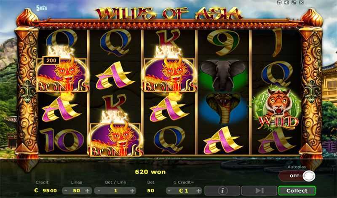337x198 pixels.
Task: Close the game with the X icon
Action: pyautogui.click(x=301, y=3)
